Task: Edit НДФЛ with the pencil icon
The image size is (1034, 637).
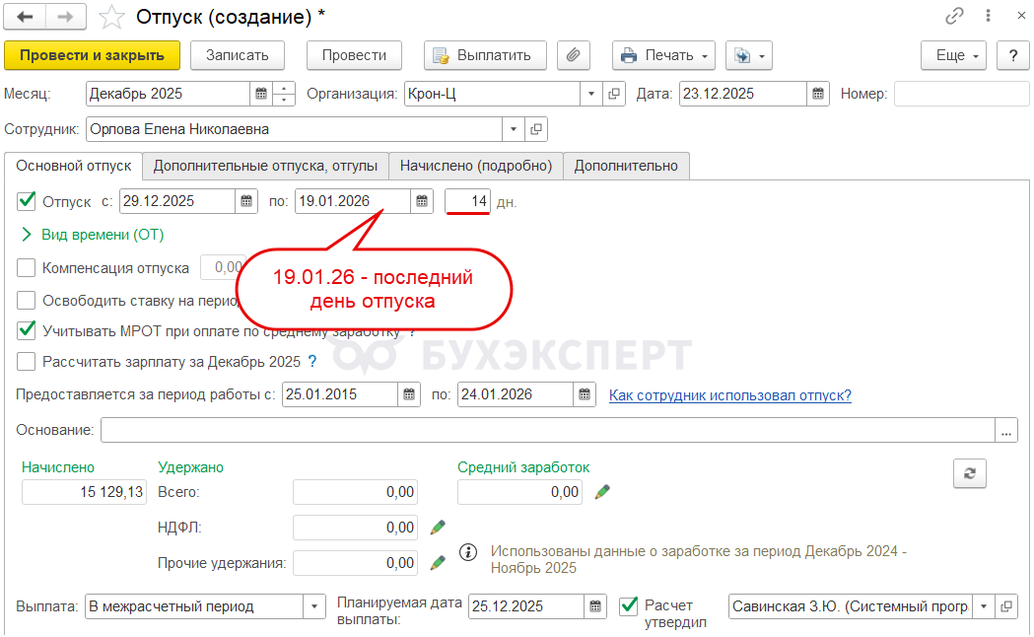Action: point(438,528)
